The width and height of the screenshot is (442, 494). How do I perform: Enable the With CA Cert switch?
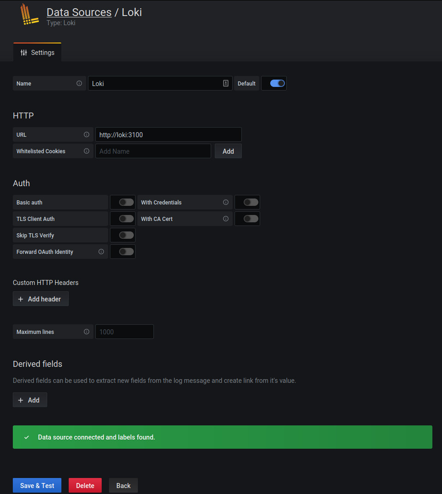pyautogui.click(x=251, y=219)
